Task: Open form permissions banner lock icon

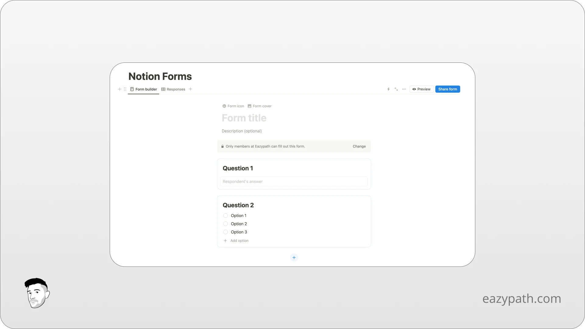Action: click(222, 146)
